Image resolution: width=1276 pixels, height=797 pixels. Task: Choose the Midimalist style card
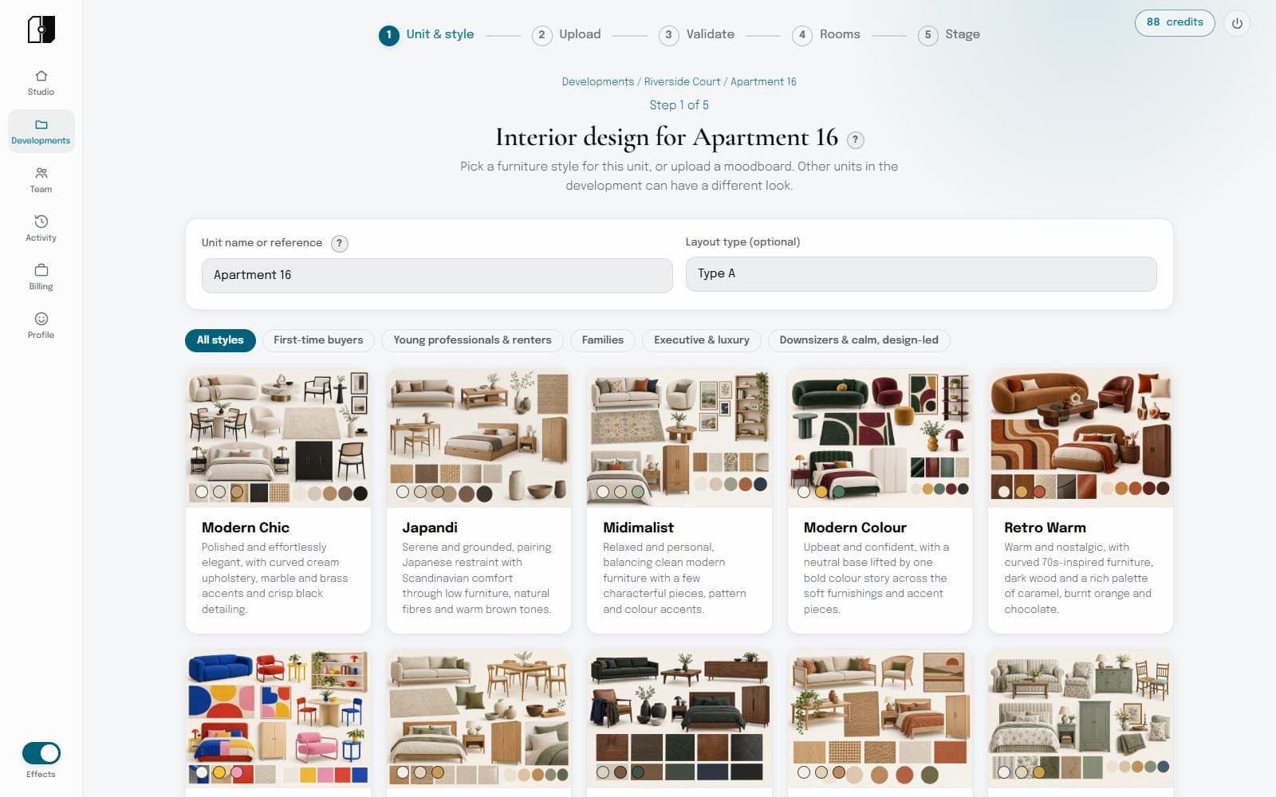pos(679,501)
